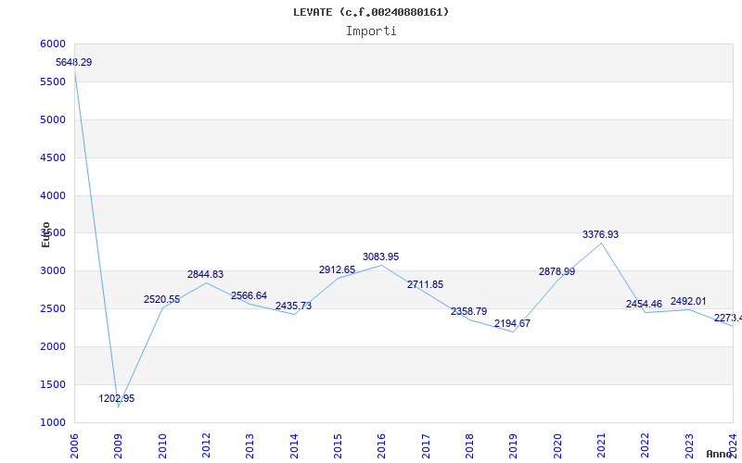Click the 2000 y-axis tick label

click(53, 346)
